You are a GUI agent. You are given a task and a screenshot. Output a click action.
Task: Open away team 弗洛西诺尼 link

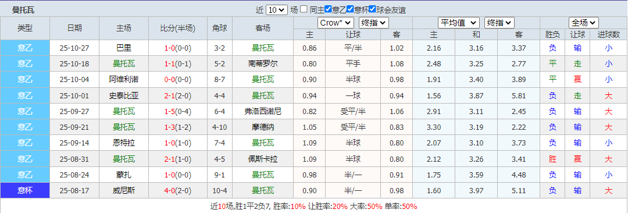click(263, 112)
